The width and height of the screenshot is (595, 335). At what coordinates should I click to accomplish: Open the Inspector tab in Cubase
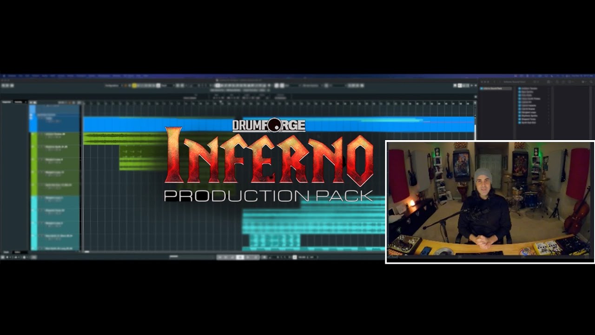coord(7,101)
